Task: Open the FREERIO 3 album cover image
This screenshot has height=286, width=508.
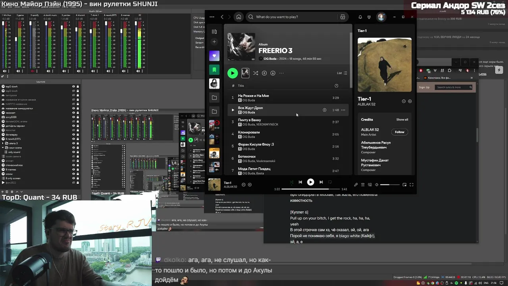Action: [241, 46]
